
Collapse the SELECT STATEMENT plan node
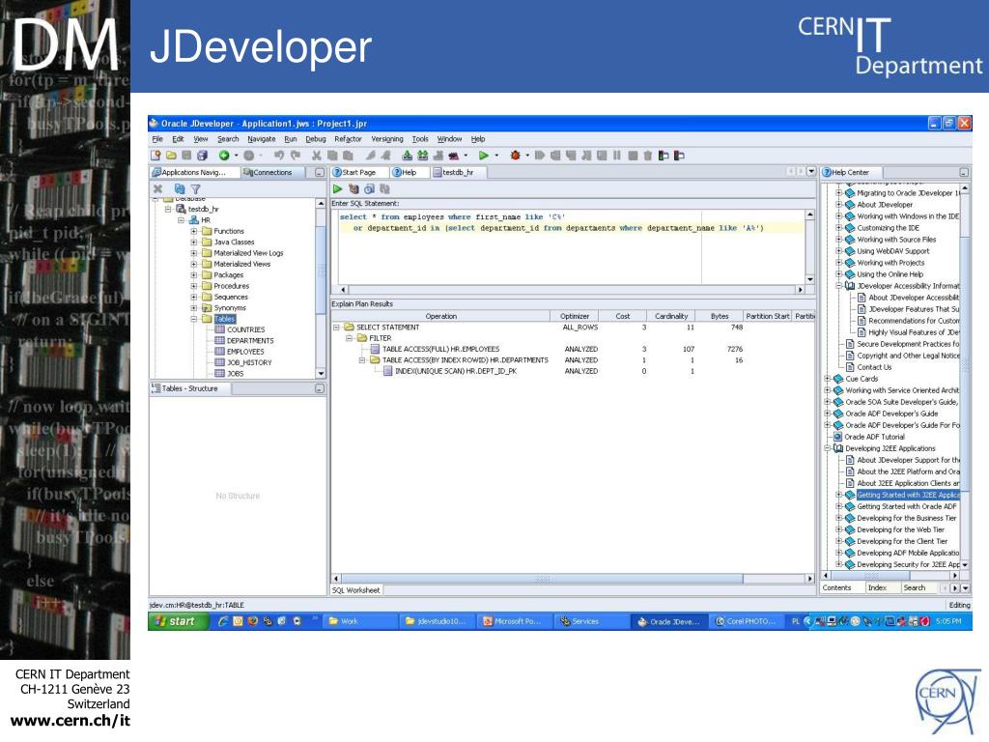(x=336, y=327)
